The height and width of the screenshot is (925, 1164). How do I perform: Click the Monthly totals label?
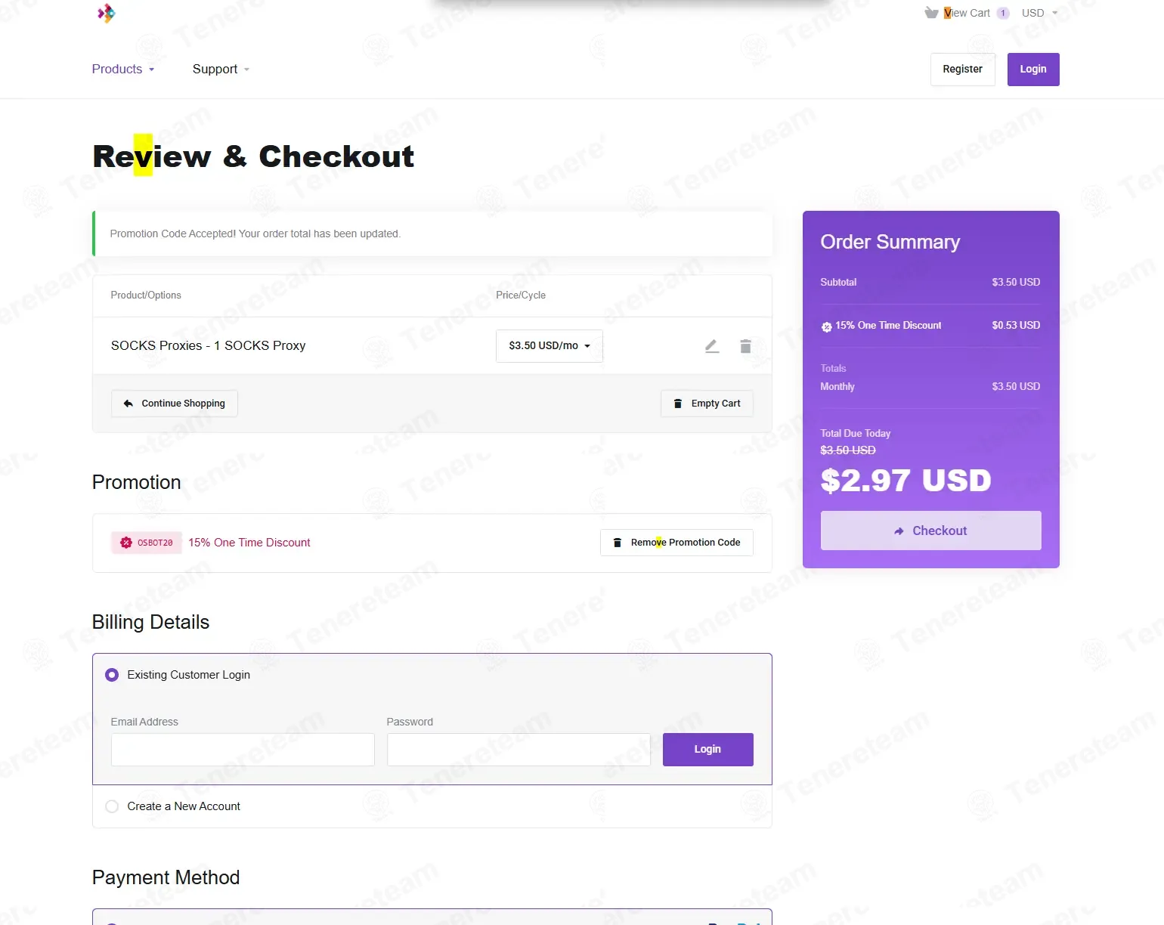click(x=837, y=386)
